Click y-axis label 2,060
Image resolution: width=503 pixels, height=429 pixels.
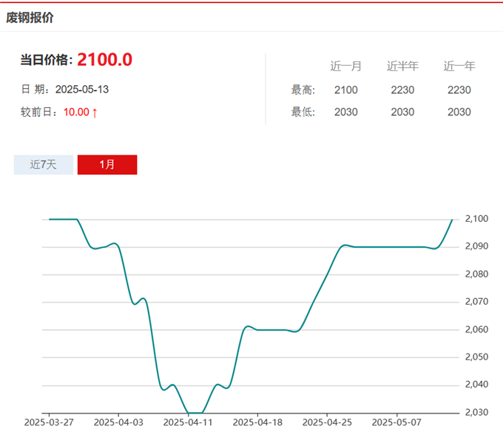click(x=476, y=330)
